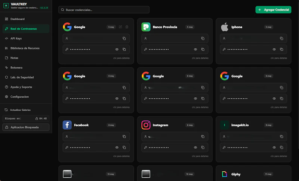Open the Notas section
This screenshot has height=181, width=299.
point(26,58)
